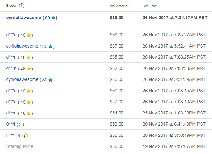This screenshot has height=154, width=212.
Task: Click yellow star on the $57.00 bid row
Action: pyautogui.click(x=29, y=102)
